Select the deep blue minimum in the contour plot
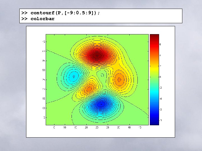202x151 pixels. coord(101,104)
